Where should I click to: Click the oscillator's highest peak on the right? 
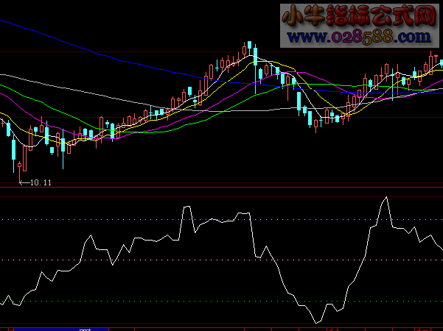[x=384, y=199]
